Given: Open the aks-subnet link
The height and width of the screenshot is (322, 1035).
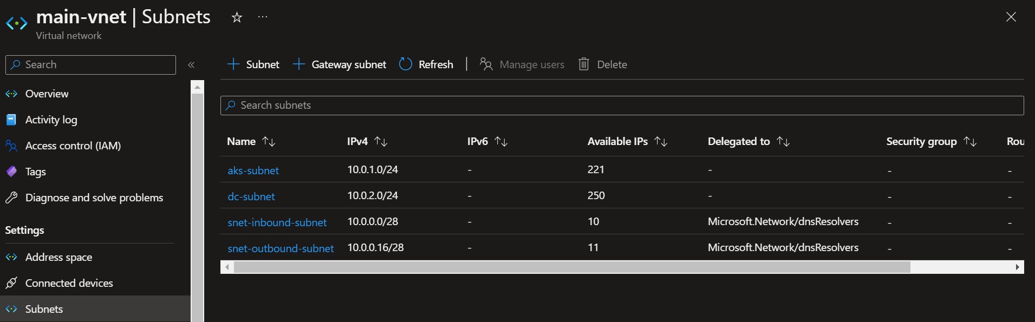Looking at the screenshot, I should [253, 170].
